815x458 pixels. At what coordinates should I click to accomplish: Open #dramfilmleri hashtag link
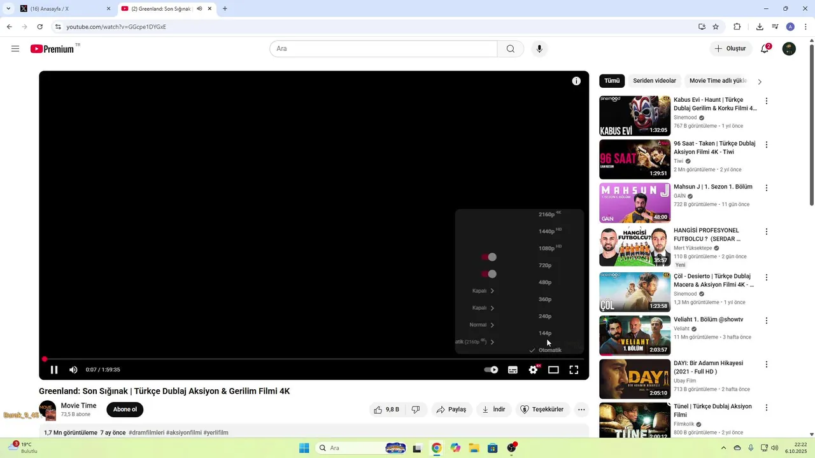tap(146, 433)
